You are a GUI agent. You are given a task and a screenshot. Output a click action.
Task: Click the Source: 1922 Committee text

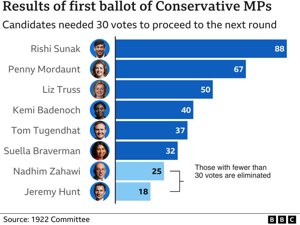tap(46, 219)
